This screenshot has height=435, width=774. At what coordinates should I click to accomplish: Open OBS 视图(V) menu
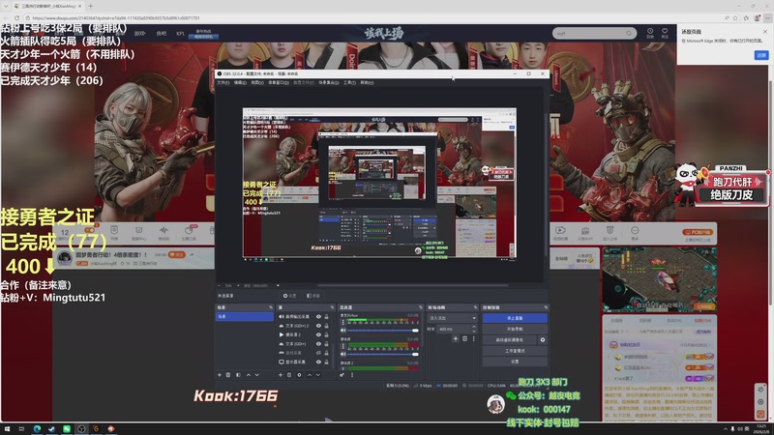[x=257, y=82]
